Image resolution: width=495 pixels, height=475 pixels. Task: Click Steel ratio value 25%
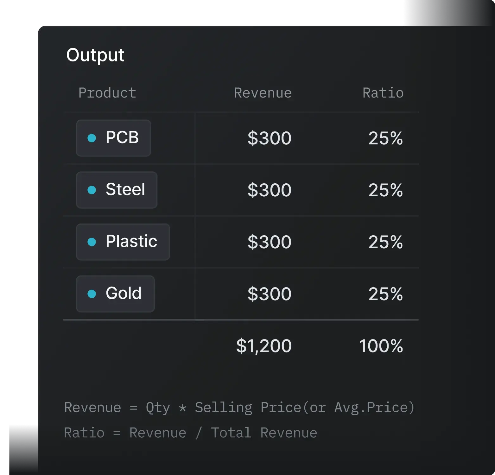pyautogui.click(x=386, y=190)
